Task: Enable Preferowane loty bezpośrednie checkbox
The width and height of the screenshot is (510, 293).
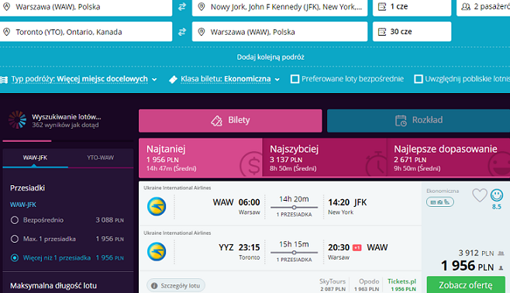Action: click(295, 79)
